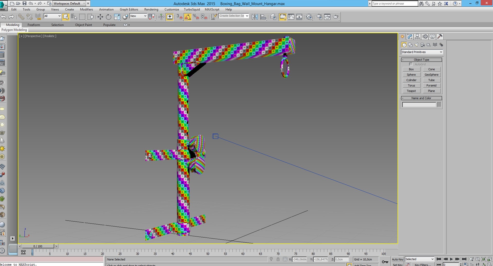Enable the AutoGrid checkbox
The image size is (493, 266).
coord(411,64)
